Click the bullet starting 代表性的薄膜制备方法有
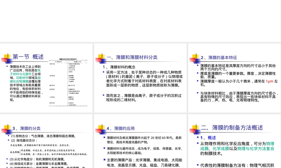Screen dimensions: 281x168 (x=237, y=165)
